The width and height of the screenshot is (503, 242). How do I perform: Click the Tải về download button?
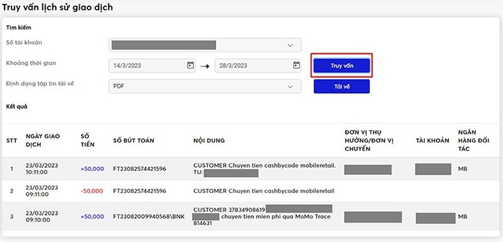[x=341, y=86]
